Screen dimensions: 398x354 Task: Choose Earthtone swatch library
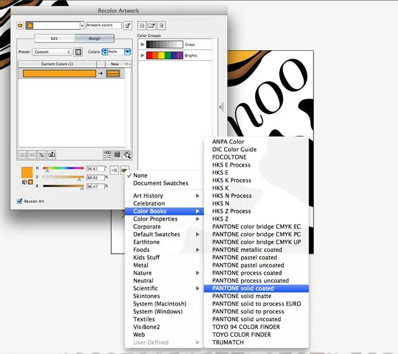[164, 242]
